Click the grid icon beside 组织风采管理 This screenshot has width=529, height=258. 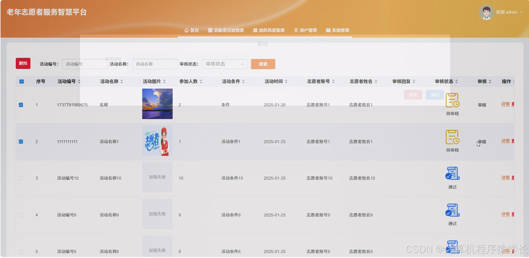255,30
